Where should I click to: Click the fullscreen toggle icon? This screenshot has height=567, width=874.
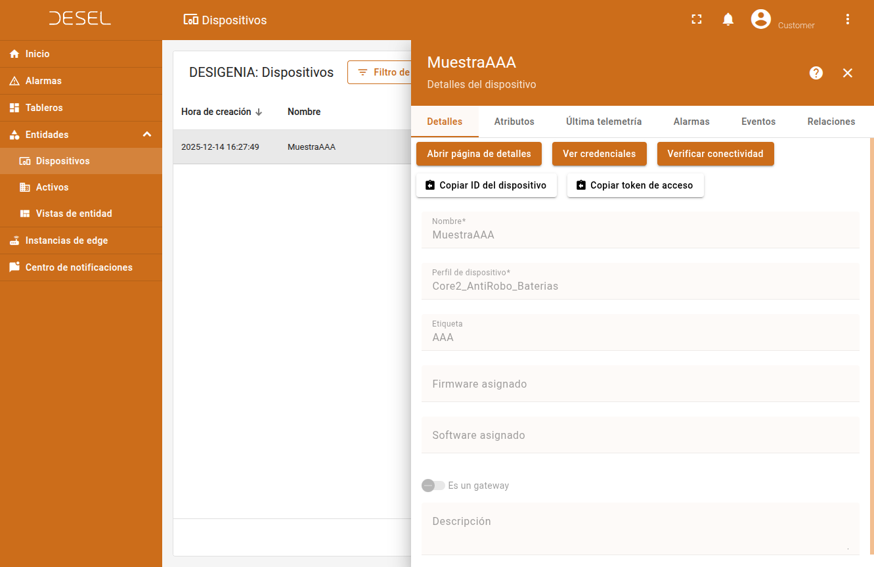(x=697, y=20)
